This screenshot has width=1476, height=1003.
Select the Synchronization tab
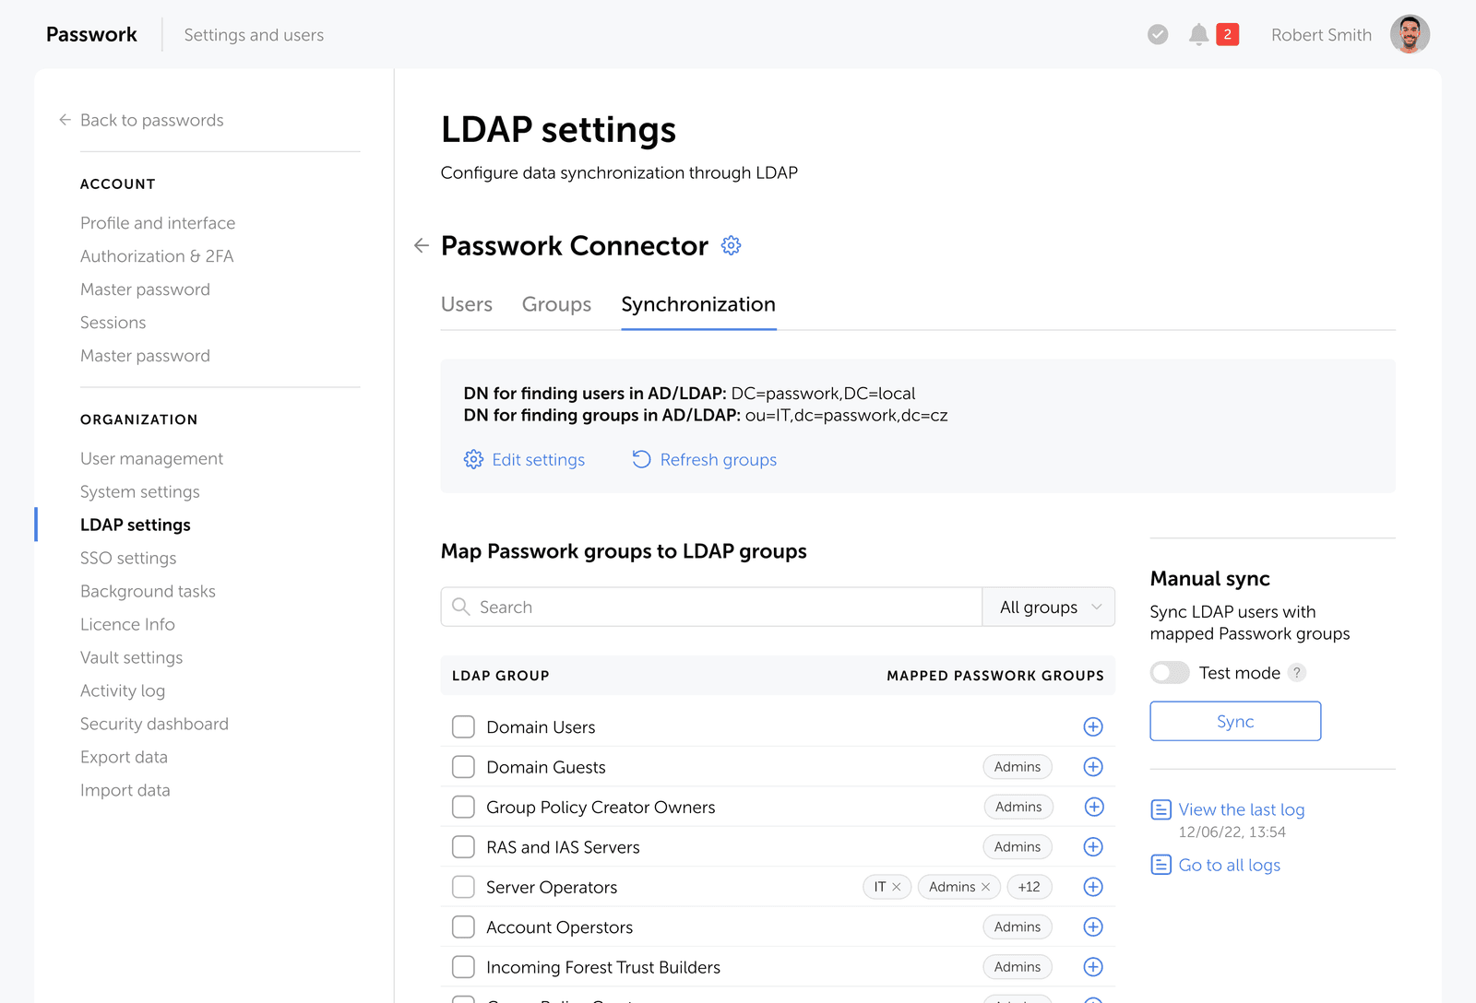point(698,304)
